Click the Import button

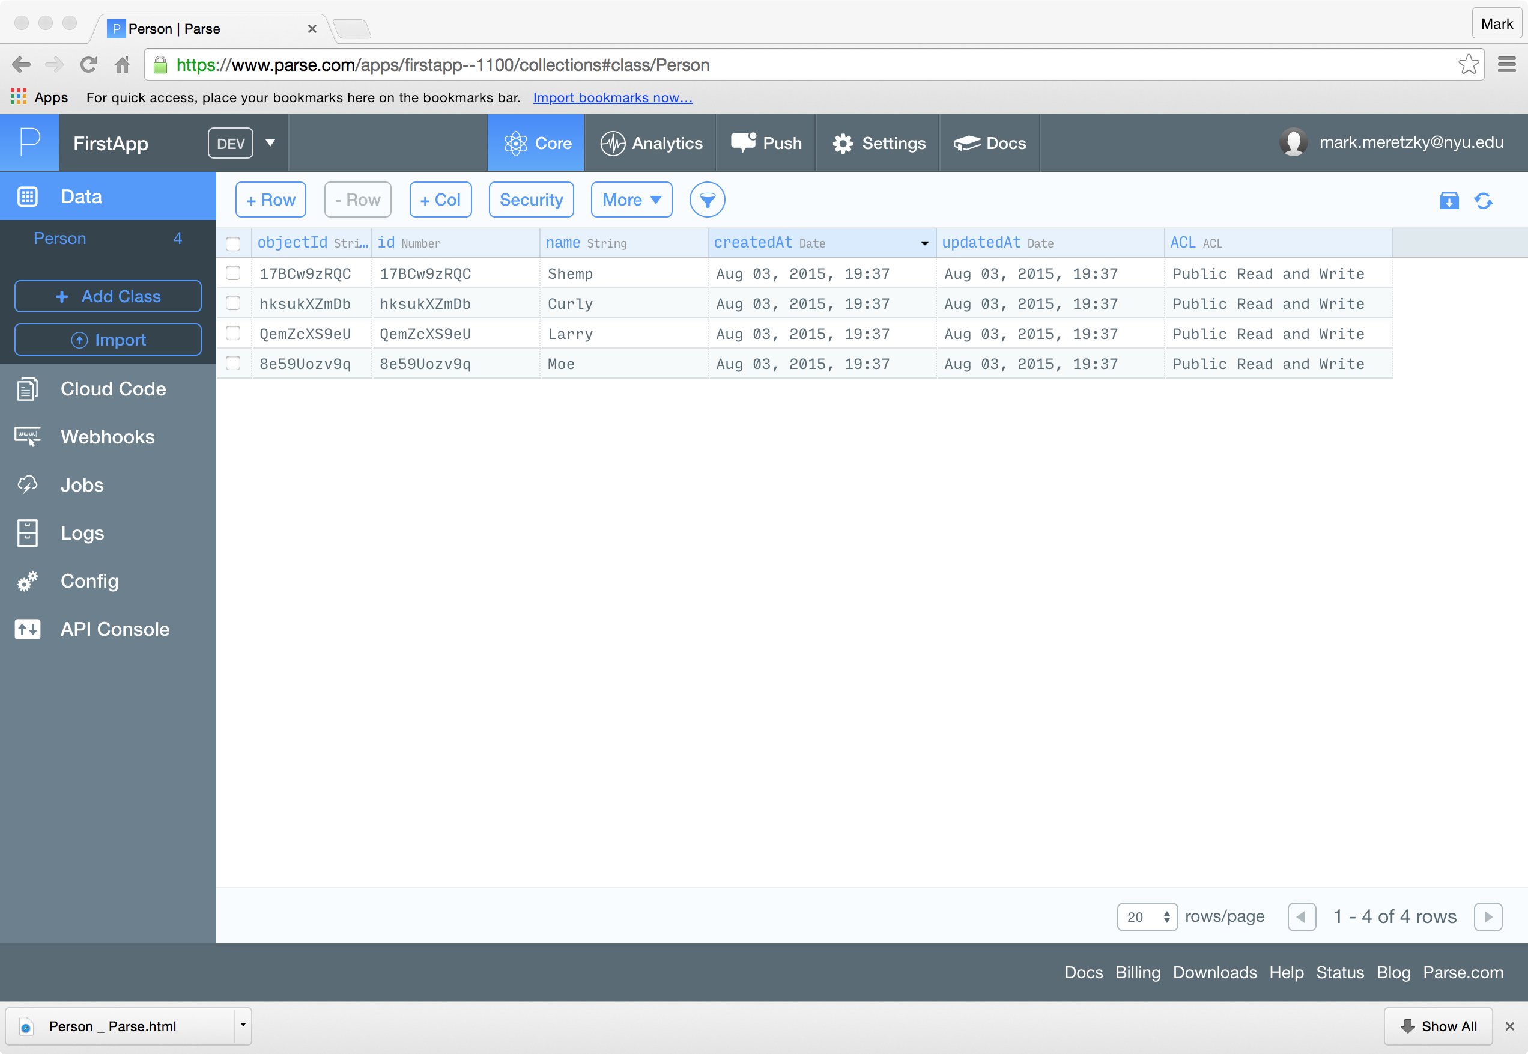pyautogui.click(x=108, y=340)
